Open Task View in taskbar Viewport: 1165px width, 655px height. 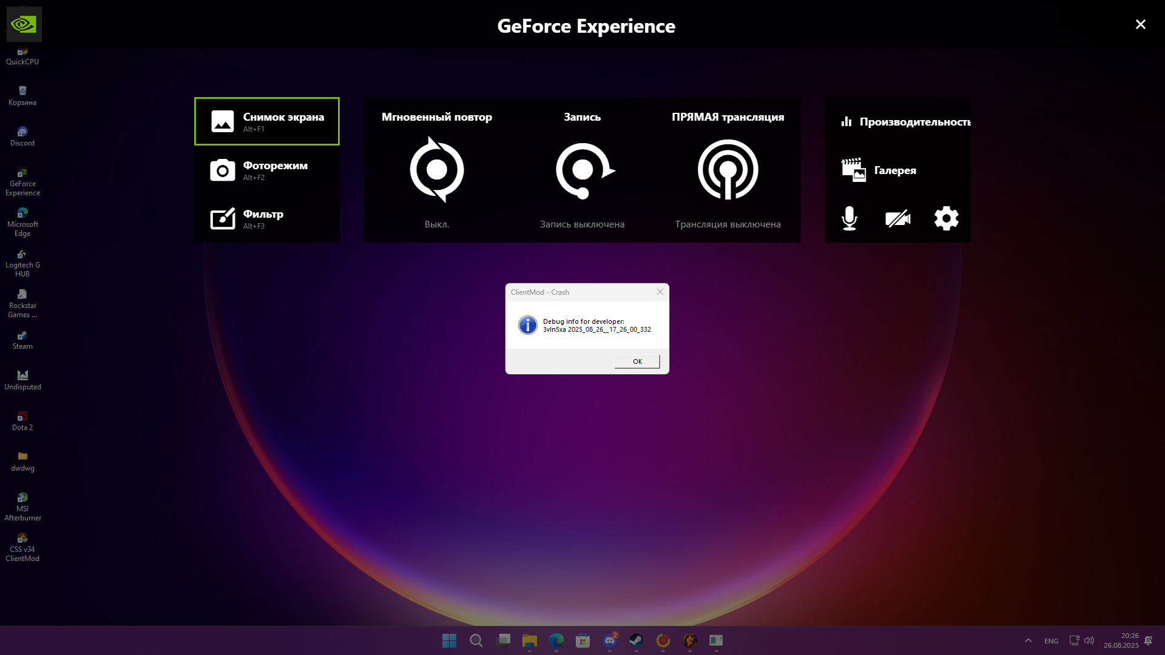(503, 640)
